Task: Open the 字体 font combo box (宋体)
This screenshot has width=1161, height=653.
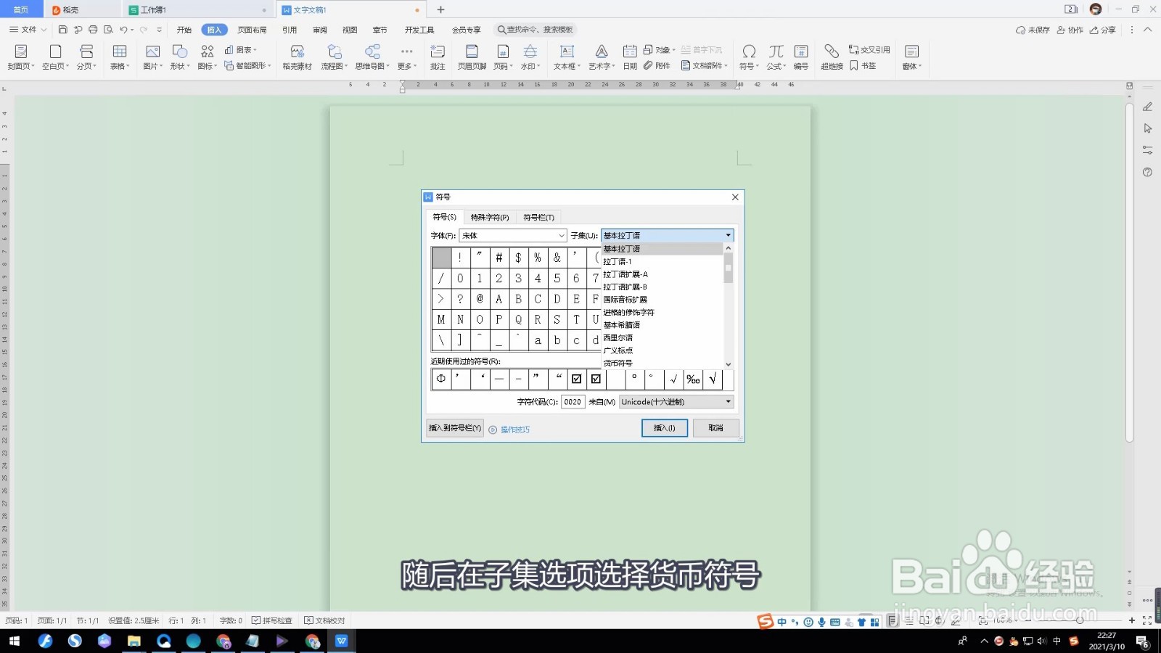Action: point(512,236)
